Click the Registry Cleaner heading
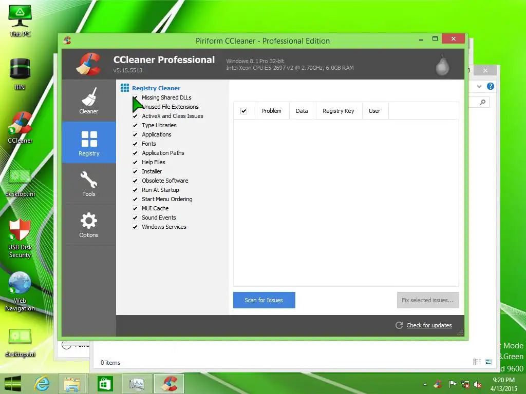Image resolution: width=526 pixels, height=394 pixels. (156, 88)
